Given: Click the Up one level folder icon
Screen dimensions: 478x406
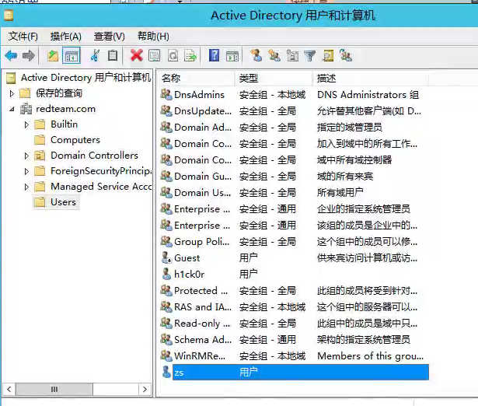Looking at the screenshot, I should (x=52, y=55).
